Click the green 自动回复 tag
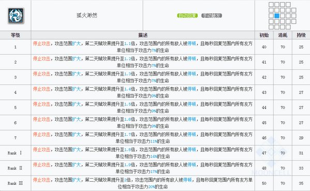 [187, 15]
